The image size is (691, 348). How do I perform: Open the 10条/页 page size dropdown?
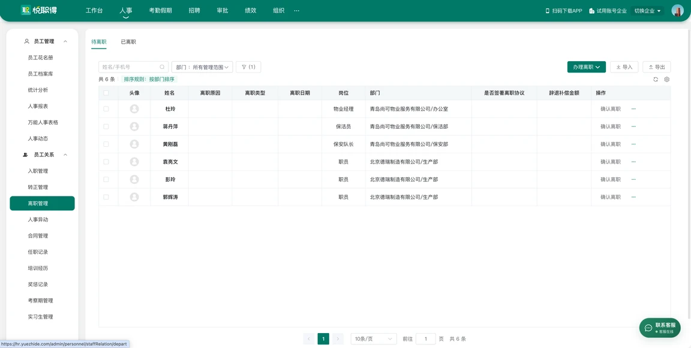(x=373, y=339)
